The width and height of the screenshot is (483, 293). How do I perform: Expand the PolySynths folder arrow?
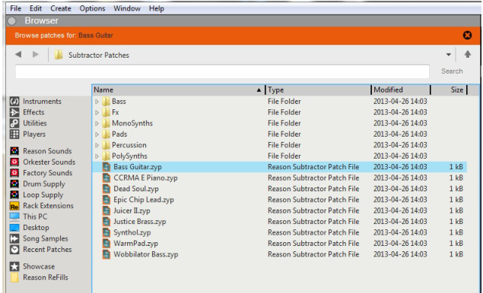pos(97,156)
